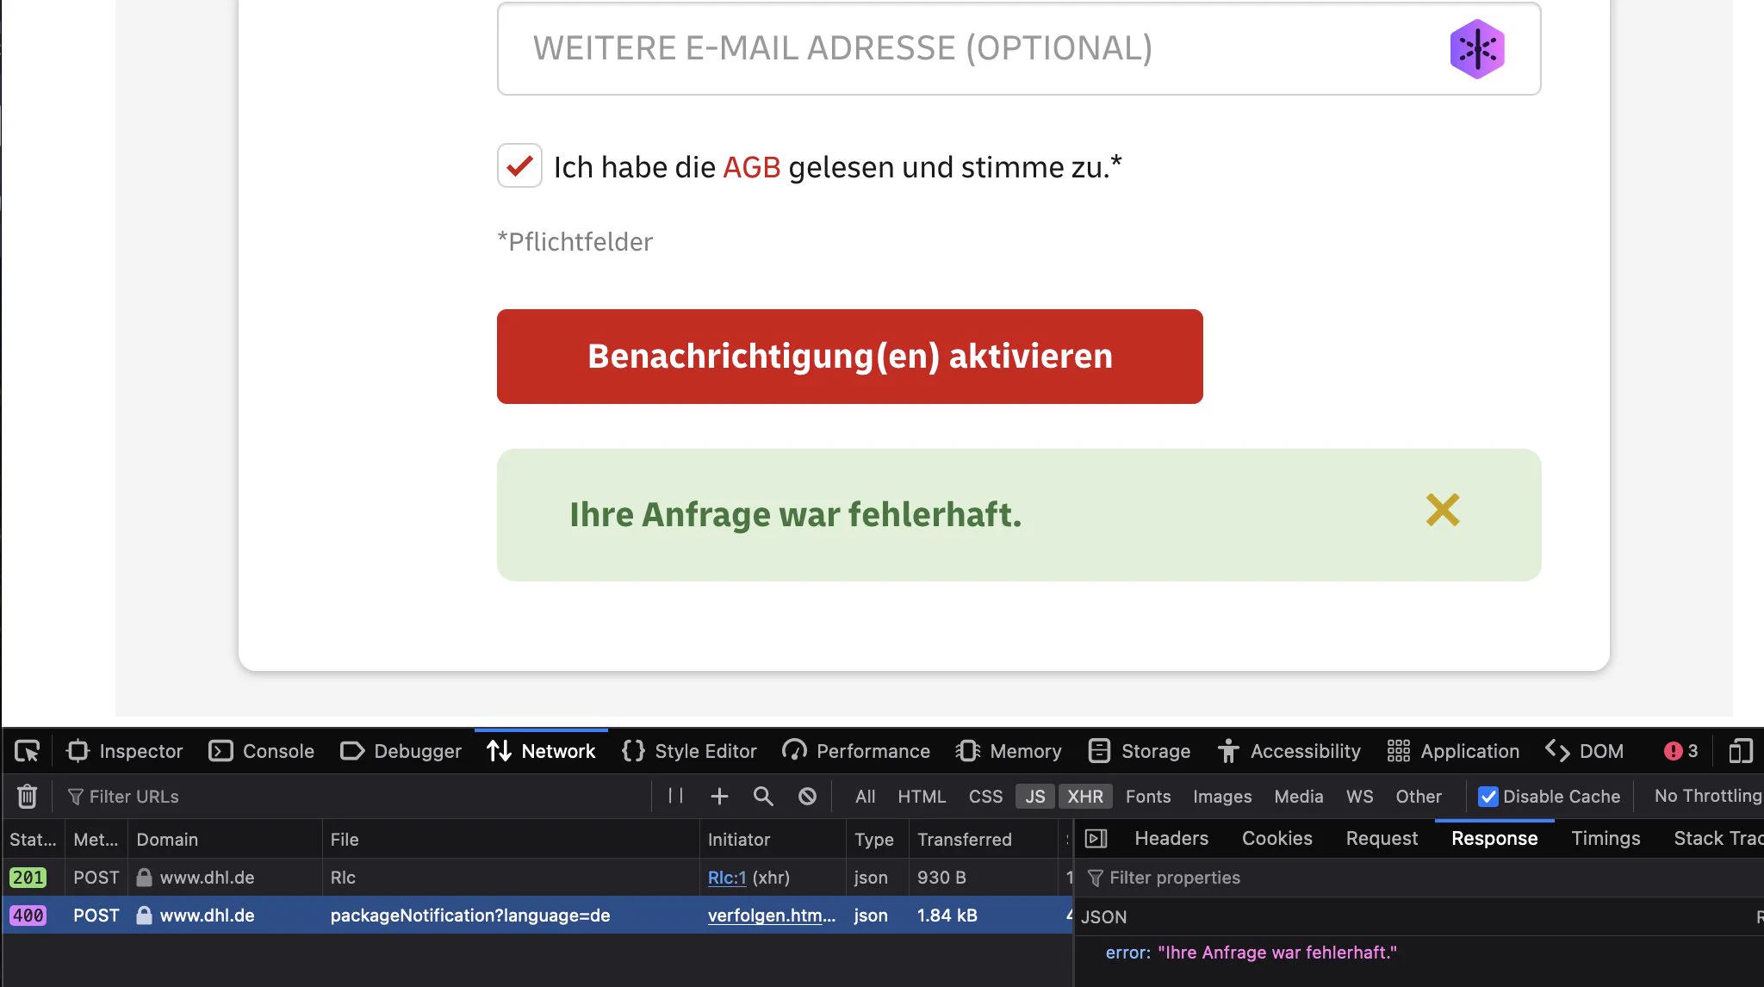The width and height of the screenshot is (1764, 987).
Task: Focus the Filter properties field
Action: pyautogui.click(x=1421, y=878)
